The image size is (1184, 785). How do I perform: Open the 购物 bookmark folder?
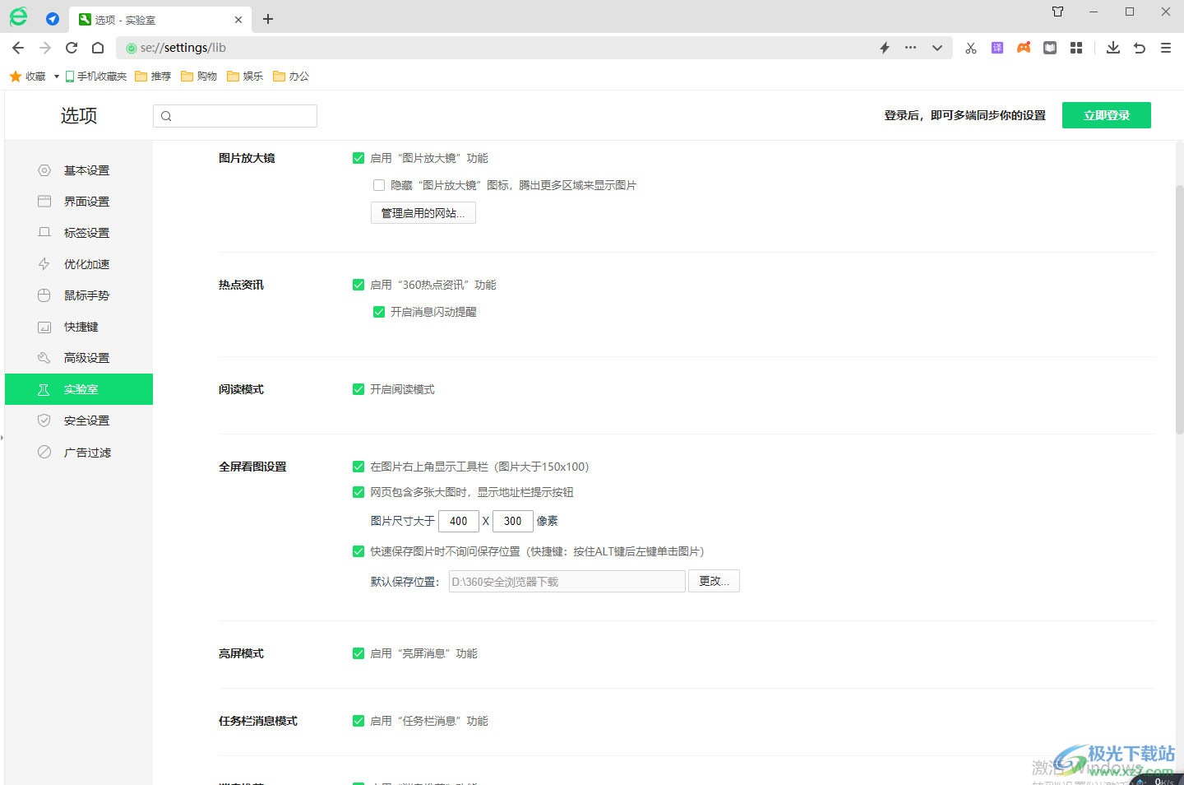pyautogui.click(x=200, y=77)
